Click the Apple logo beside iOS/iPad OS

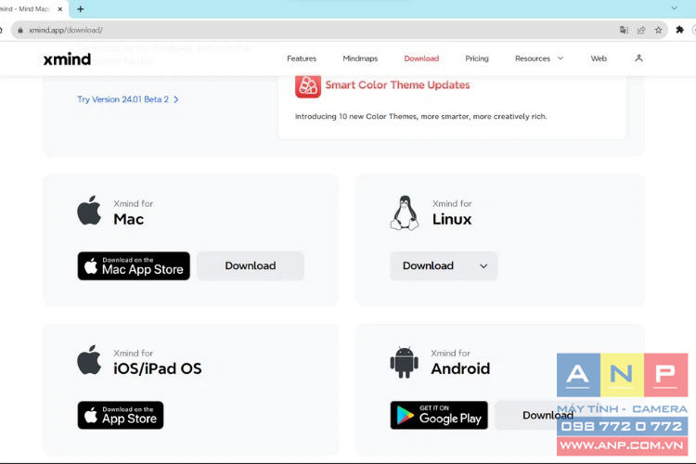89,360
